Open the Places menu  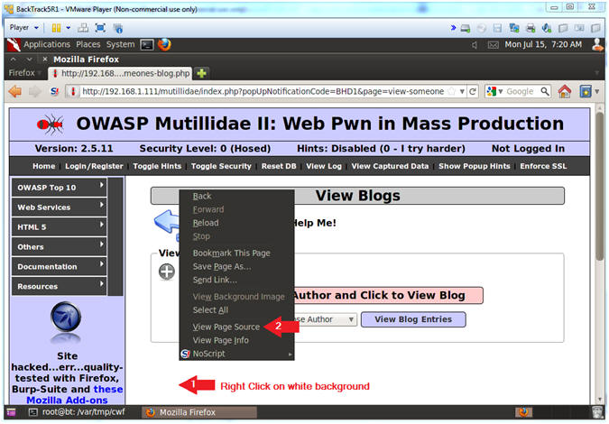[x=88, y=44]
